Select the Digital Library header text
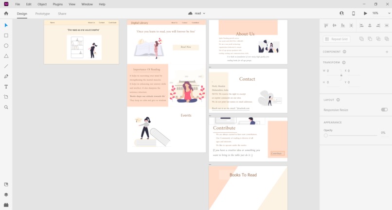Viewport: 392px width, 210px height. (140, 23)
